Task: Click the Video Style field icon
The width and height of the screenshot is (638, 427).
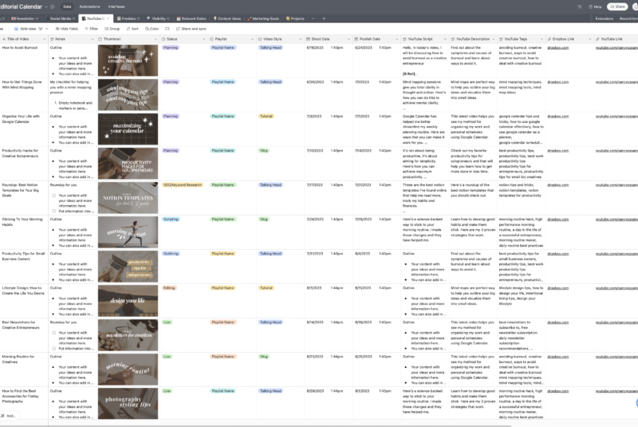Action: (x=260, y=39)
